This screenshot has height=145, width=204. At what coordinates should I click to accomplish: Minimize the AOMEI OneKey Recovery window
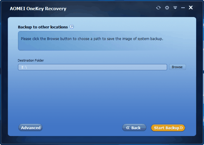coord(183,8)
